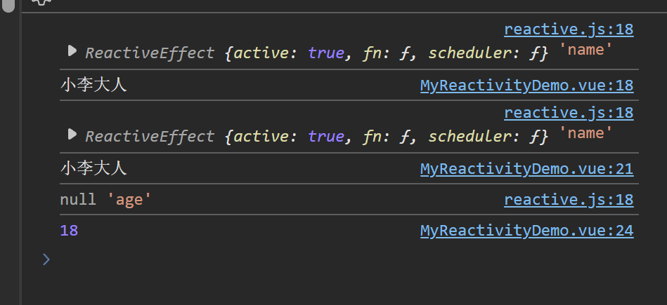
Task: Open the MyReactivityDemo.vue:18 source link
Action: [x=526, y=86]
